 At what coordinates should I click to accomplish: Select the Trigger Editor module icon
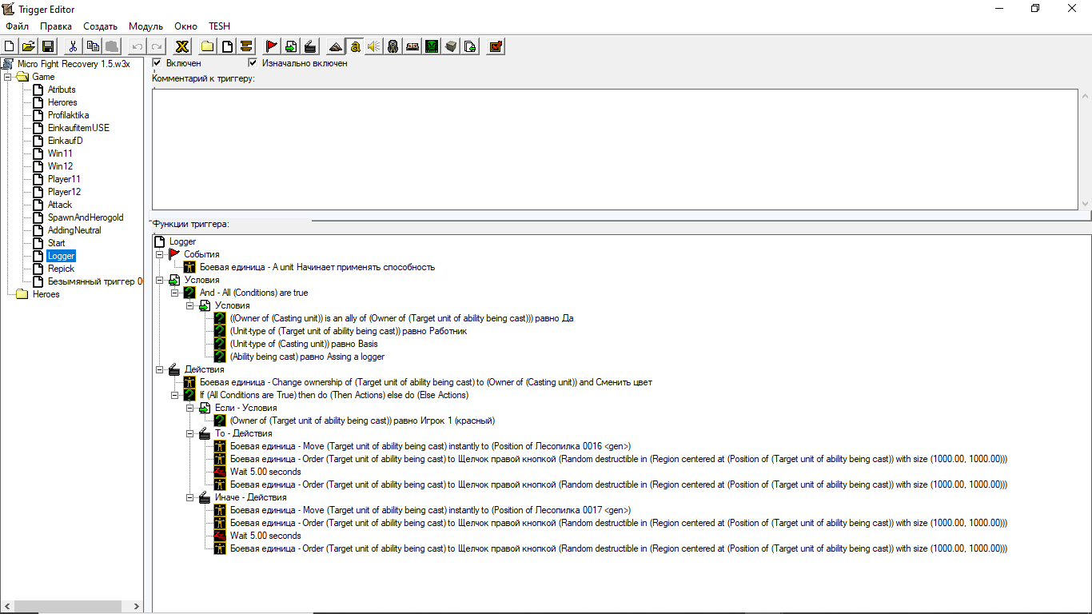click(x=355, y=46)
